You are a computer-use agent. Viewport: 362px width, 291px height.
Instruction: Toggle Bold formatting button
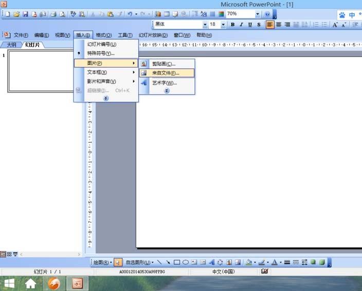click(232, 24)
